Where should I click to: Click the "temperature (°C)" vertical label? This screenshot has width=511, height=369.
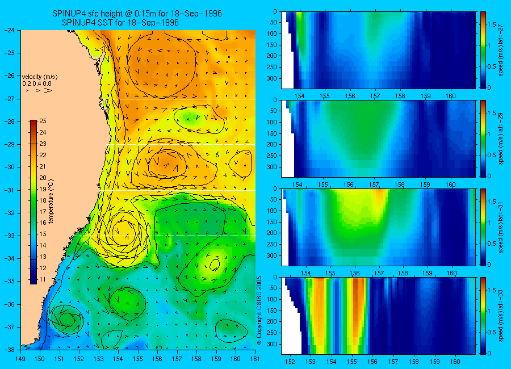click(x=51, y=201)
